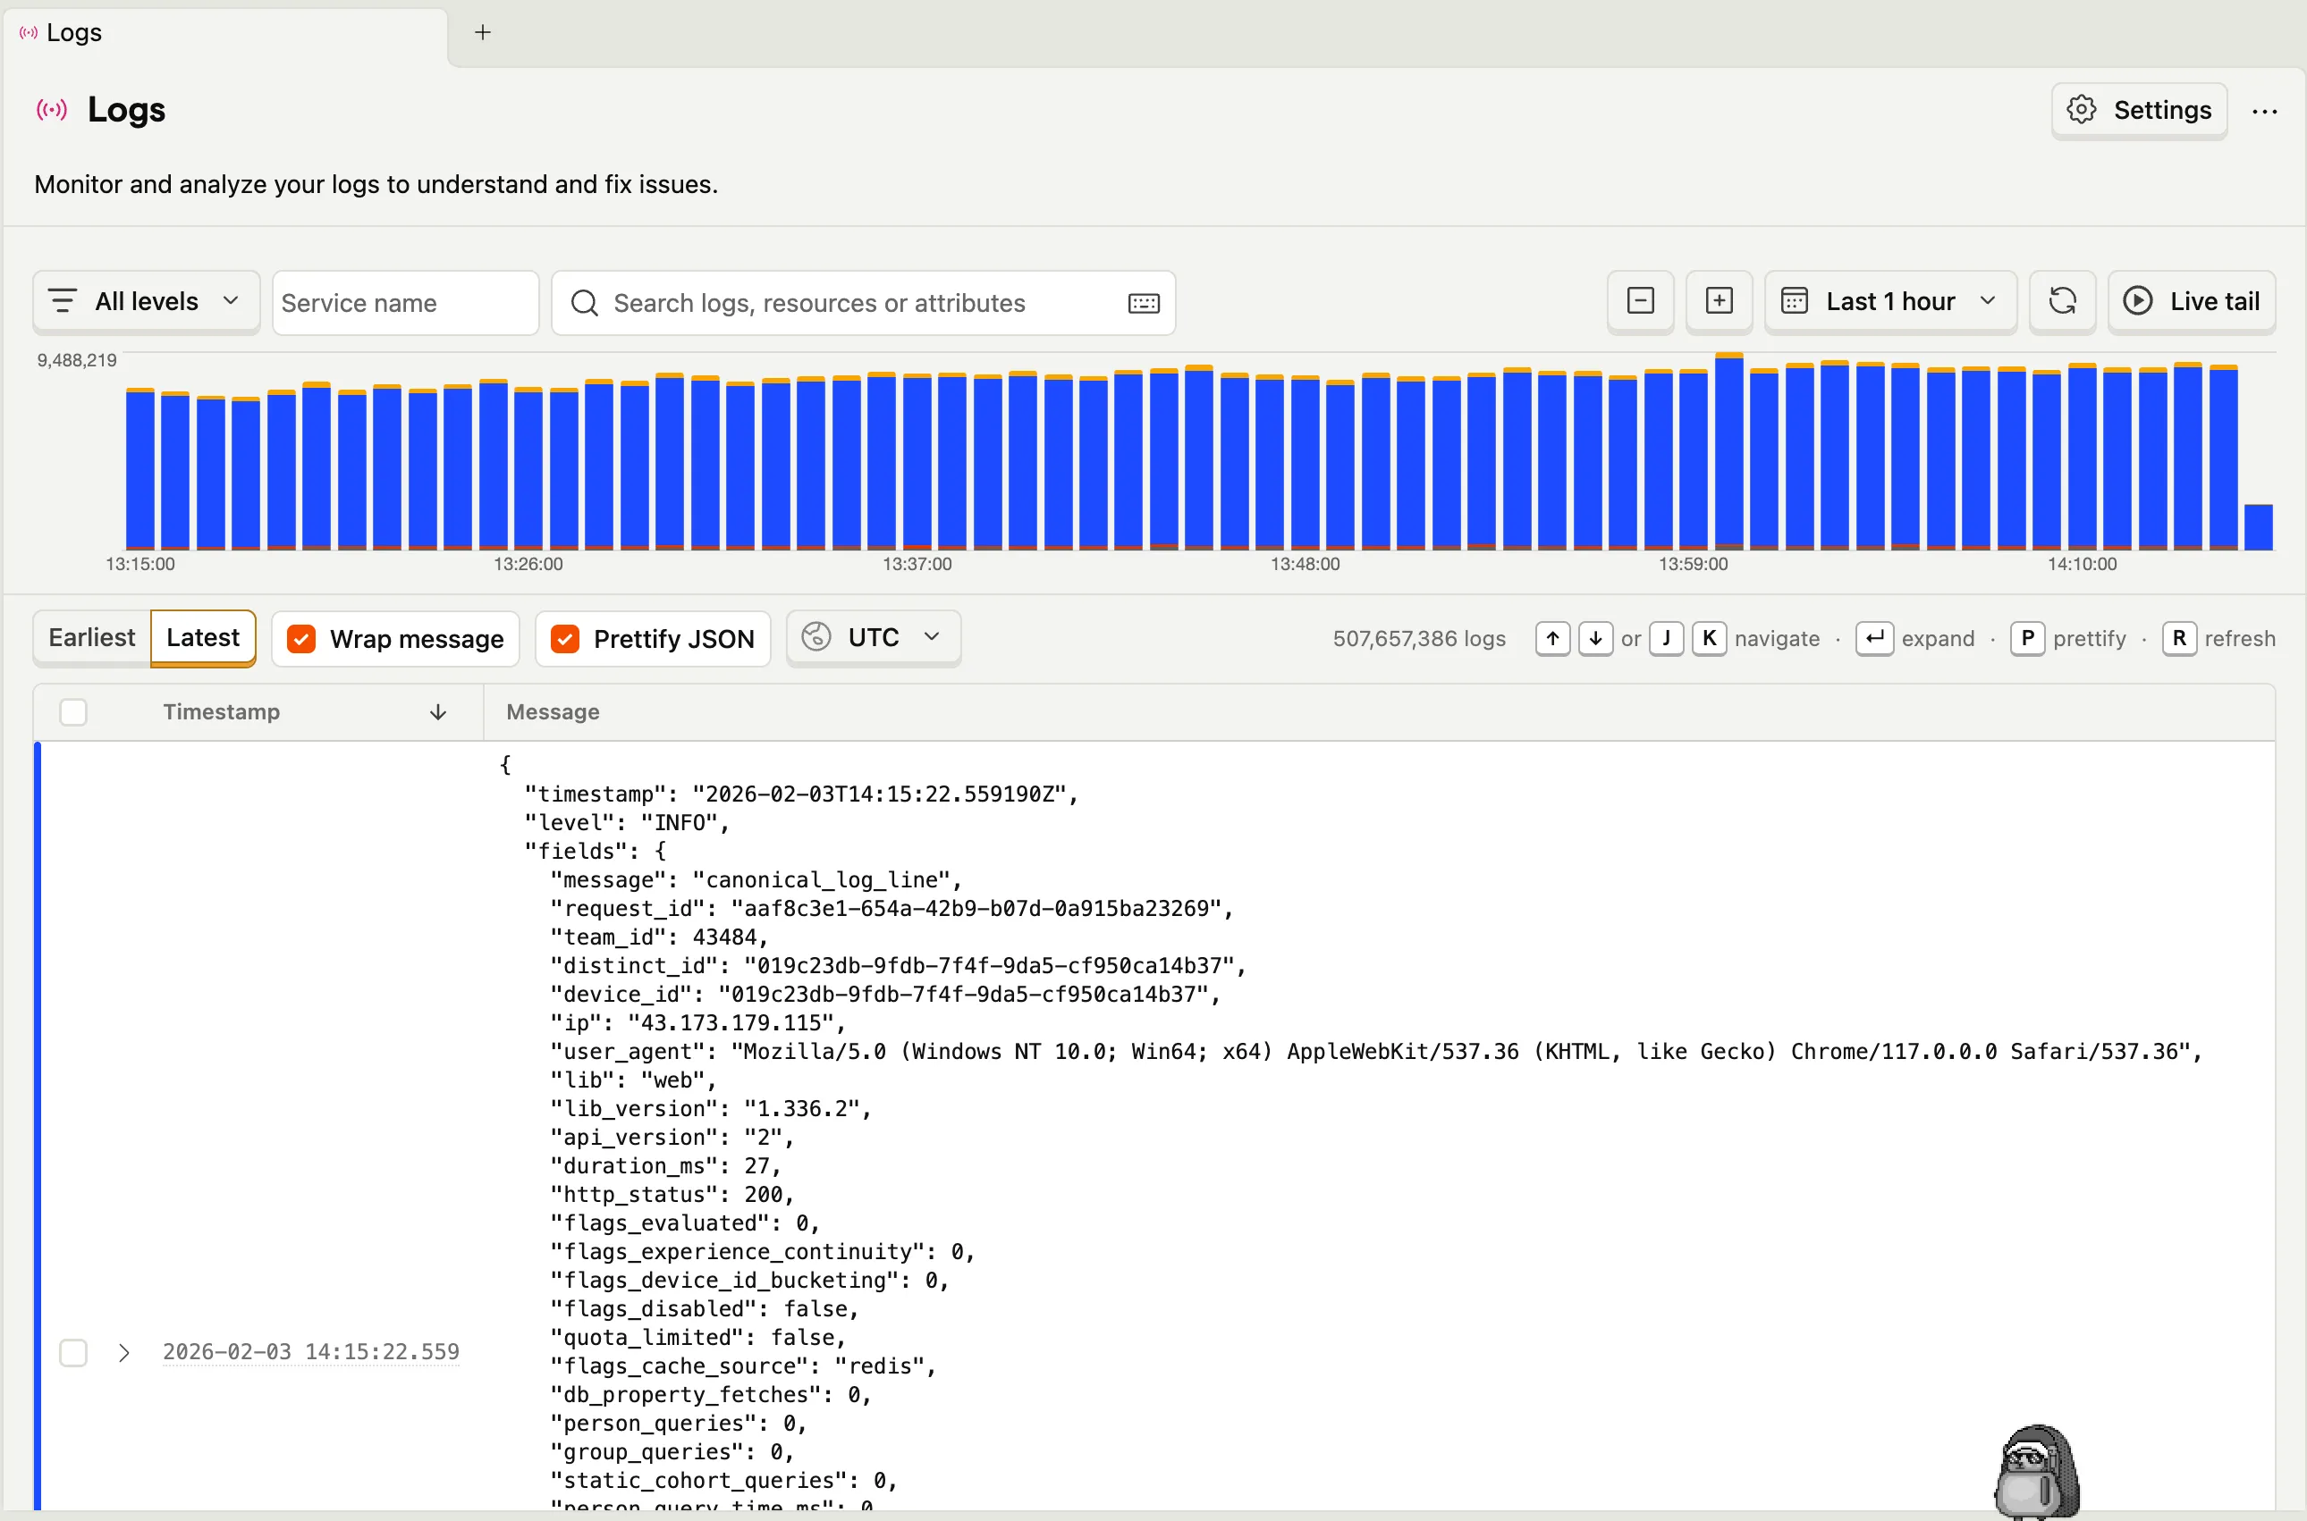
Task: Open the Last 1 hour time range dropdown
Action: pos(1889,302)
